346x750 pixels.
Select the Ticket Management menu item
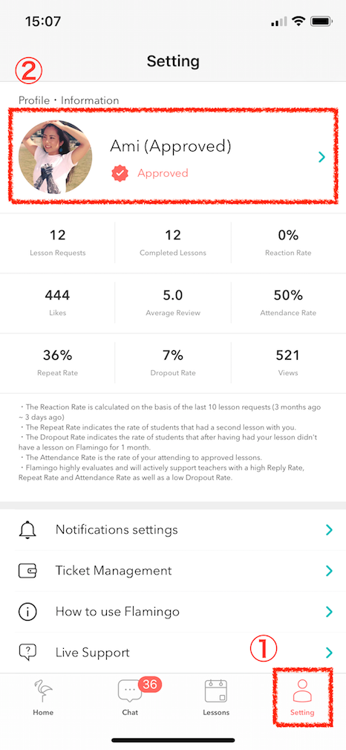(173, 571)
